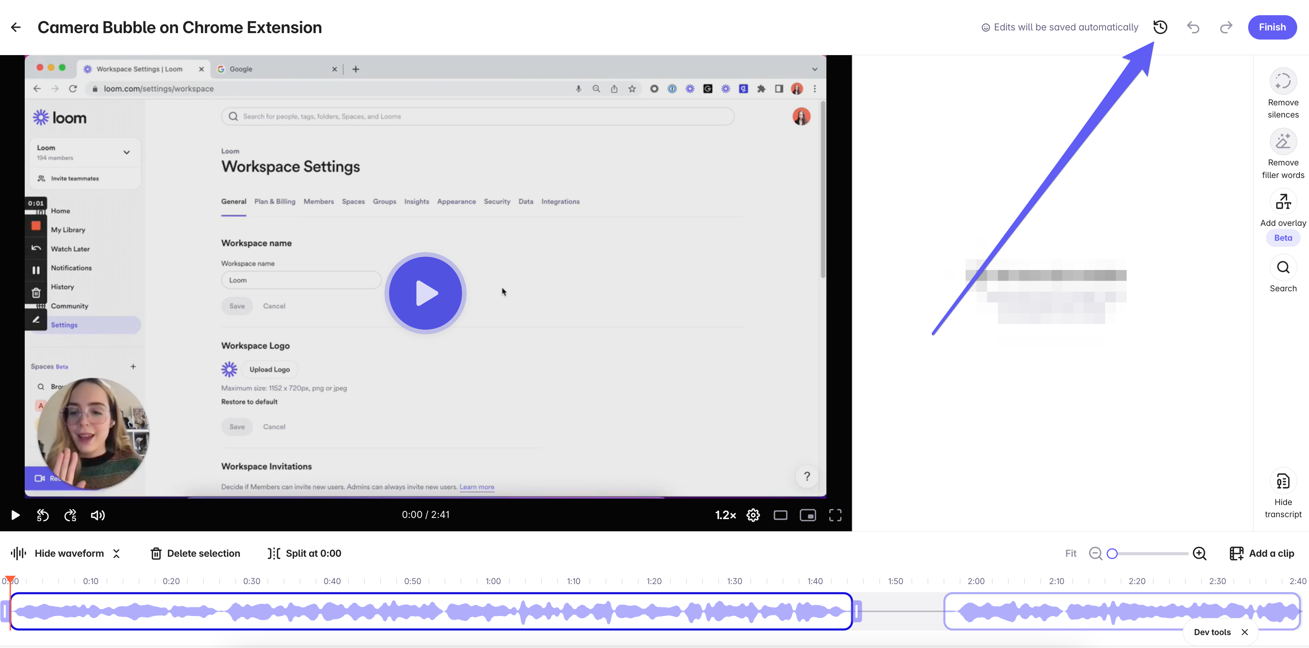Click Split at 0:00
The width and height of the screenshot is (1309, 648).
pyautogui.click(x=304, y=553)
